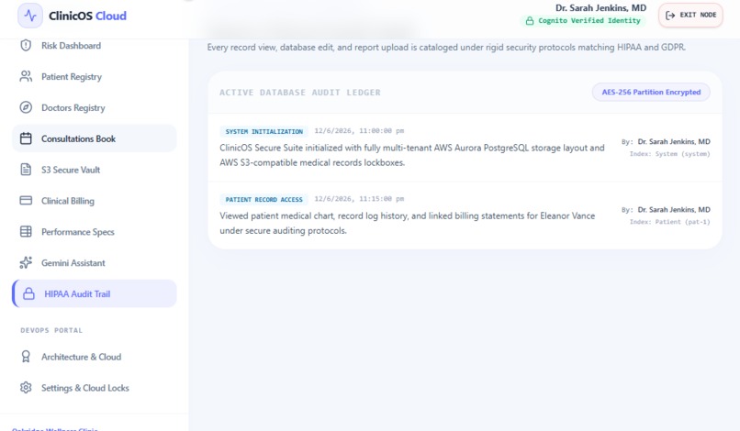
Task: Click the ClinicOS Secure Suite initialized description
Action: tap(412, 155)
